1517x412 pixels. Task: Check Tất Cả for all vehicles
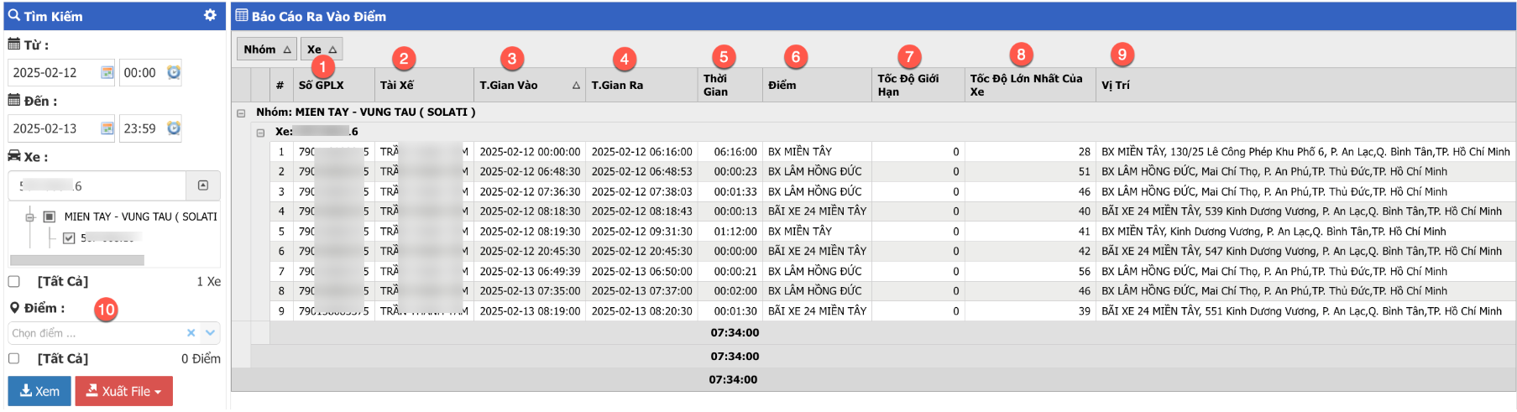(x=14, y=281)
